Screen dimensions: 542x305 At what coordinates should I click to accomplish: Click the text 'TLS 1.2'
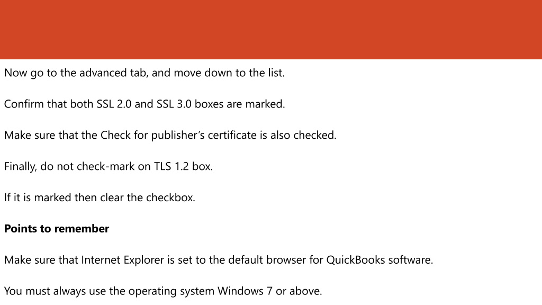coord(171,166)
